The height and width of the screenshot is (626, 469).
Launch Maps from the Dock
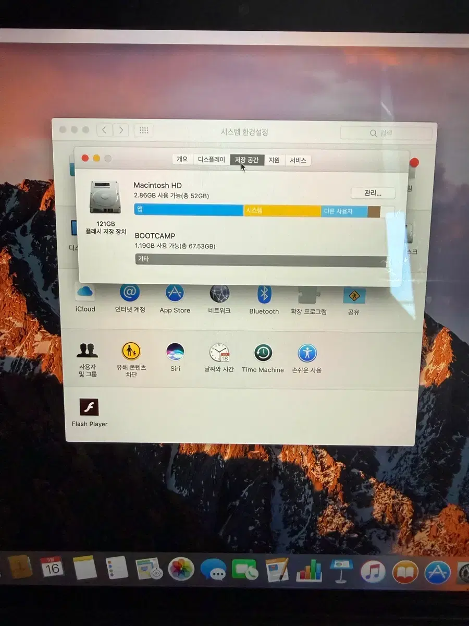[x=149, y=569]
